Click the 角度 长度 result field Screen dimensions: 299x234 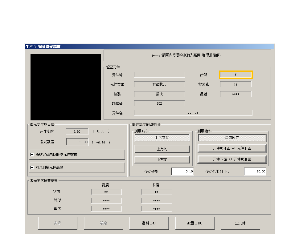[x=157, y=209]
